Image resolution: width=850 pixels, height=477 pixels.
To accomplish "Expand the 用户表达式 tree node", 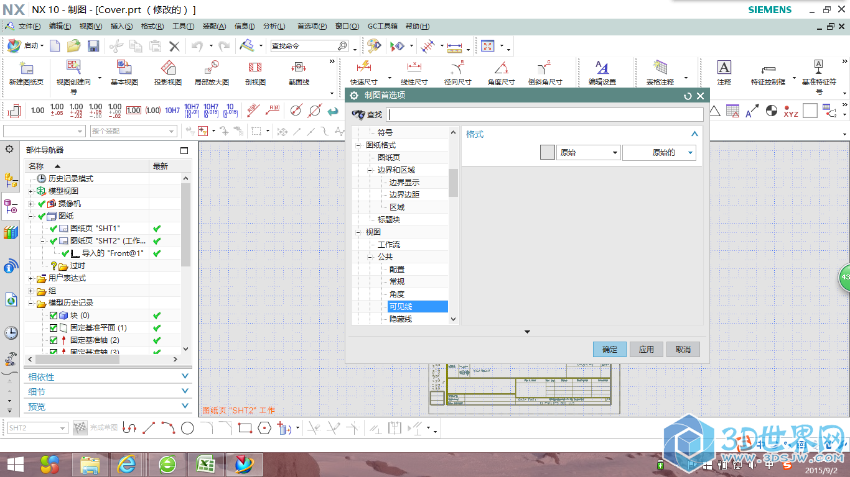I will 30,278.
